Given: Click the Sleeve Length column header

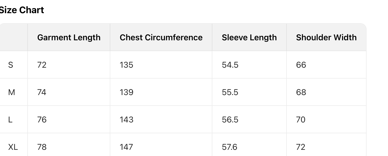Looking at the screenshot, I should tap(249, 37).
